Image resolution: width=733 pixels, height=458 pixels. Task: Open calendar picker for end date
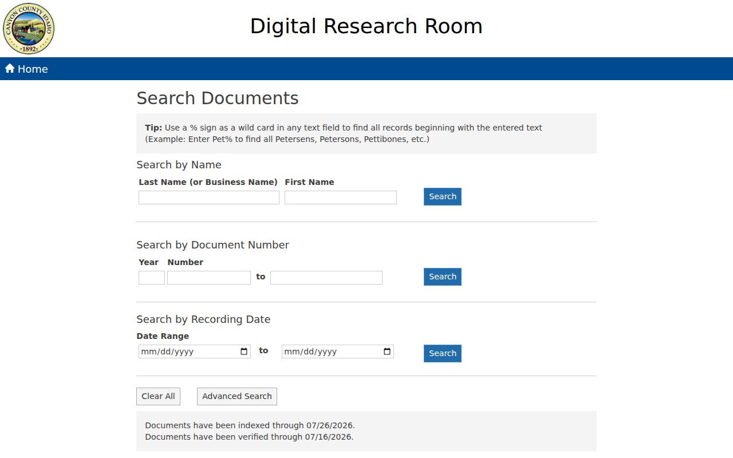pyautogui.click(x=388, y=352)
